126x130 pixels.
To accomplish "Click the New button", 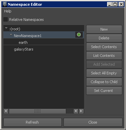I will coord(104,29).
